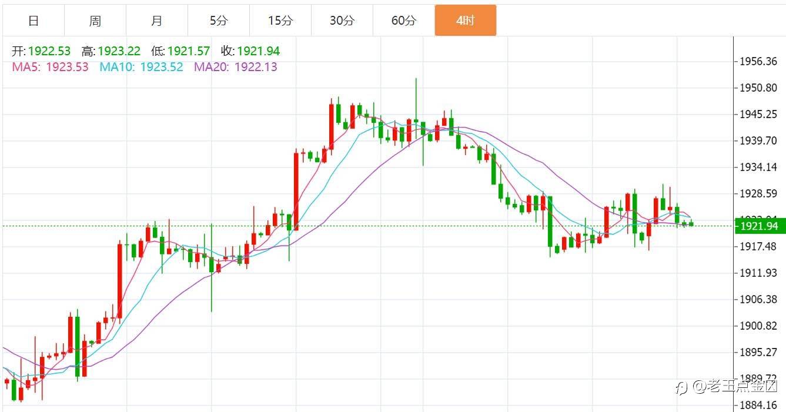Viewport: 786px width, 412px height.
Task: Click the 1934.14 price axis label
Action: point(758,167)
